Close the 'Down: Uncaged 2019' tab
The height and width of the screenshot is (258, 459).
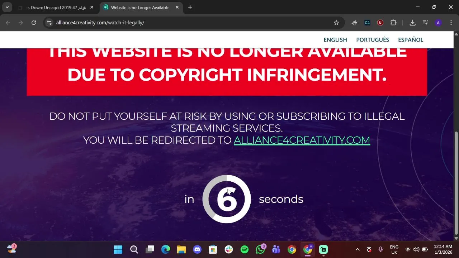point(92,8)
